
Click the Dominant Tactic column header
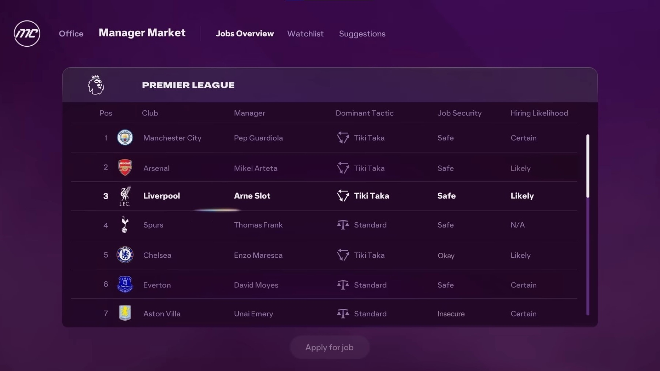(364, 113)
